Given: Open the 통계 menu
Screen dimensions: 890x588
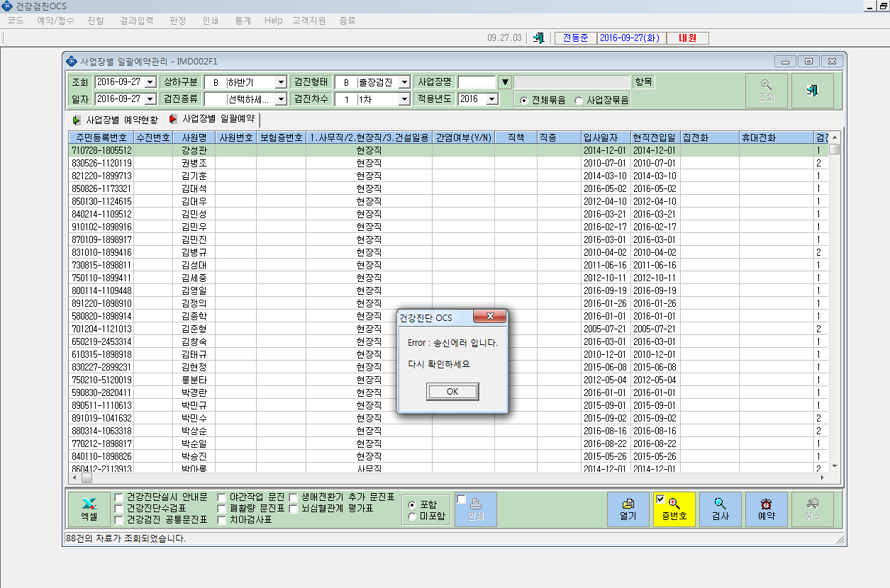Looking at the screenshot, I should pyautogui.click(x=243, y=21).
